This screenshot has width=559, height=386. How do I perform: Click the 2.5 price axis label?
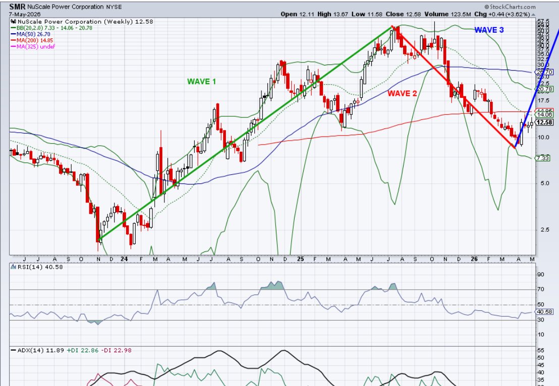(x=545, y=230)
